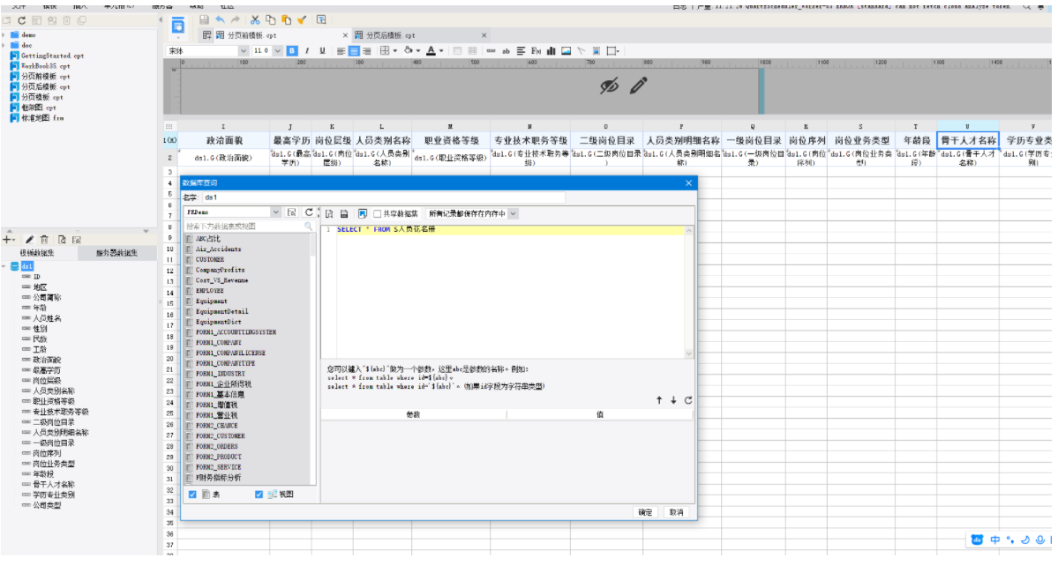
Task: Click the Save icon above the SQL editor
Action: [x=344, y=213]
